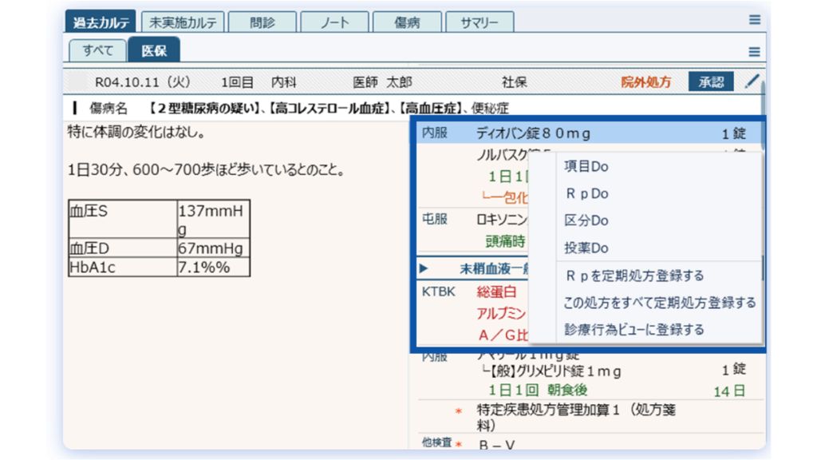
Task: Choose 診療行為ビューに登録する menu entry
Action: pos(633,329)
